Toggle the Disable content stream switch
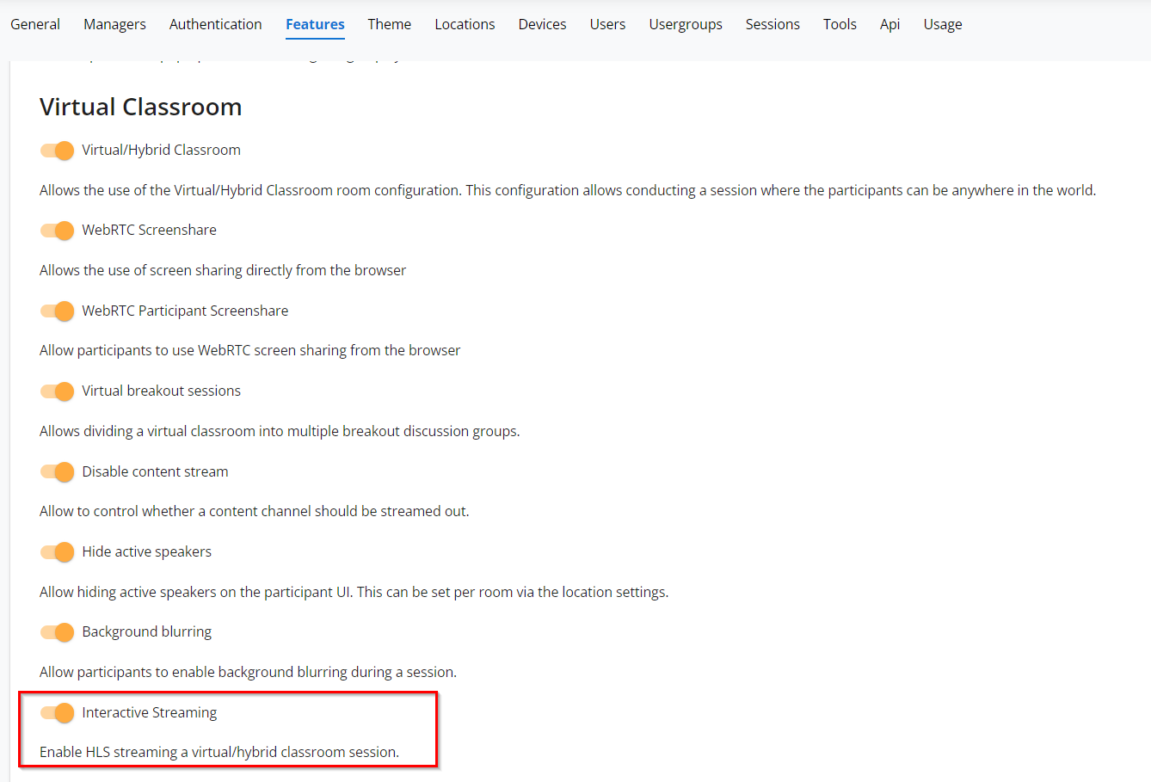The height and width of the screenshot is (782, 1151). [x=57, y=471]
